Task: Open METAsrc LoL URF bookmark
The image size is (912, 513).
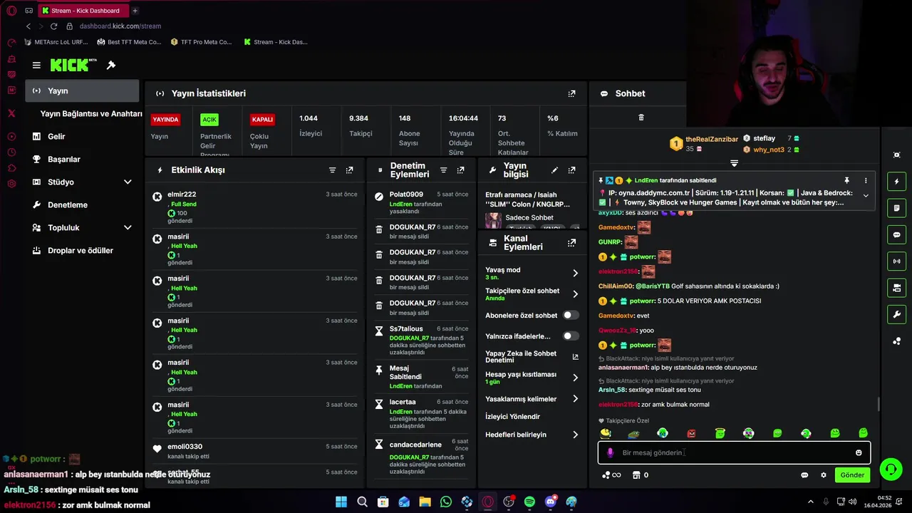Action: (x=56, y=42)
